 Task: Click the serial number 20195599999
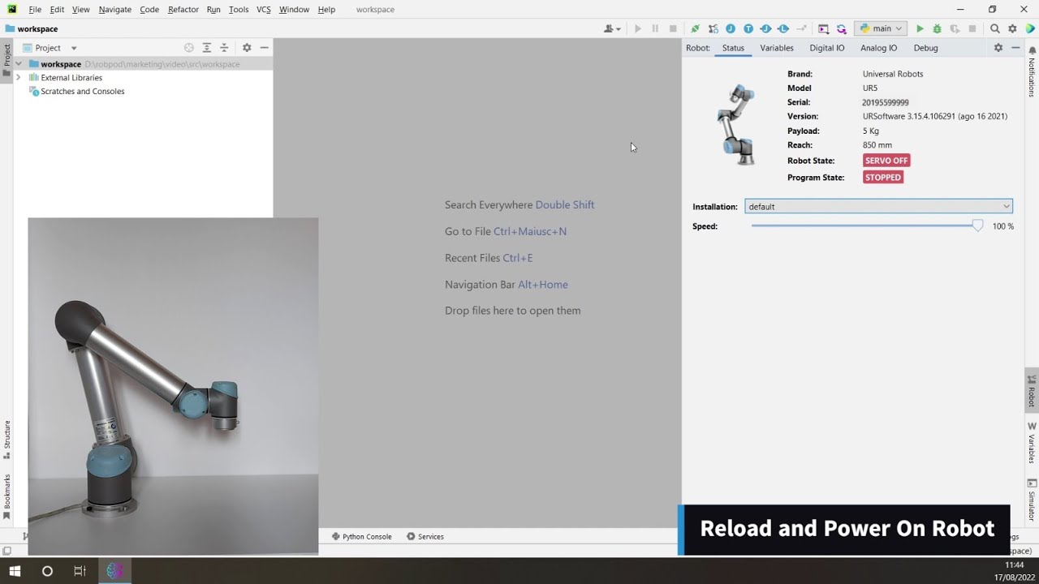tap(886, 102)
